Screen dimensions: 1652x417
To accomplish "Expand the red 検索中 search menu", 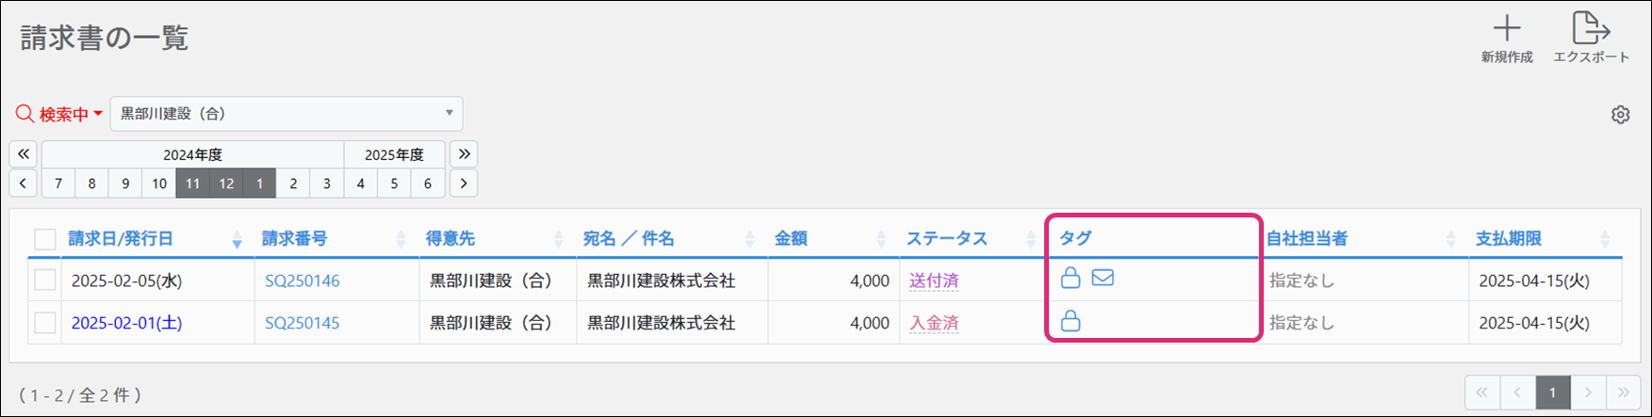I will pos(58,114).
